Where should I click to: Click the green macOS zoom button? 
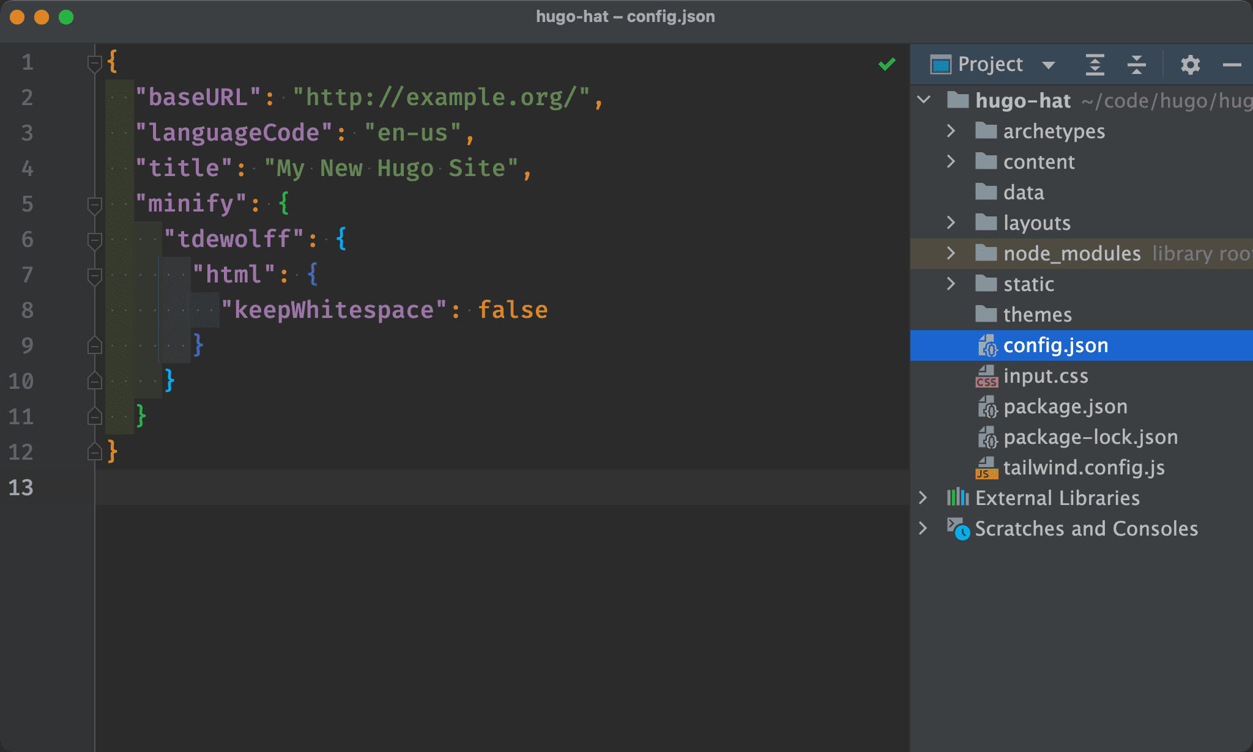66,17
